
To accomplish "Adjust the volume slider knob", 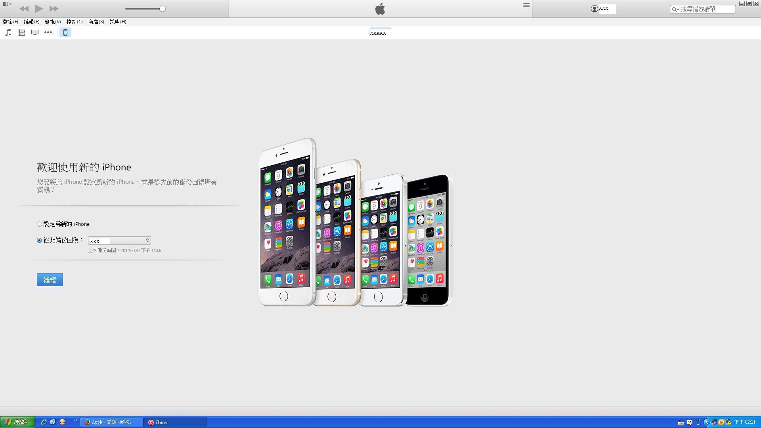I will (163, 9).
